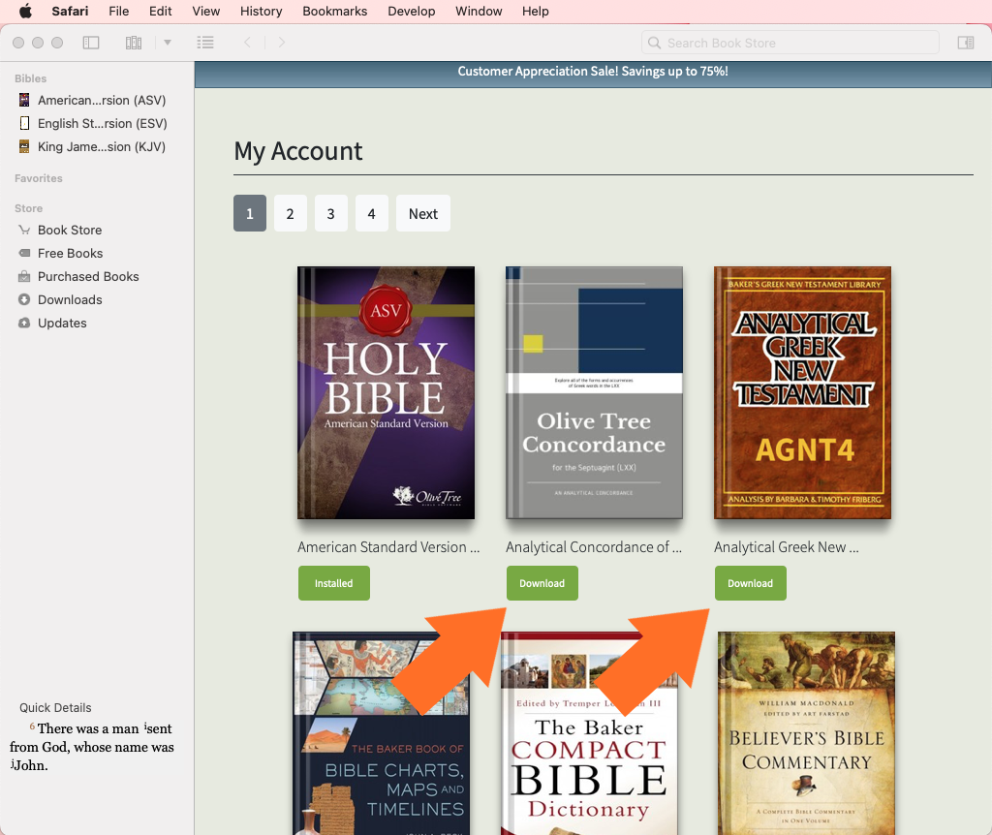The width and height of the screenshot is (992, 835).
Task: Open the Window menu
Action: [x=479, y=11]
